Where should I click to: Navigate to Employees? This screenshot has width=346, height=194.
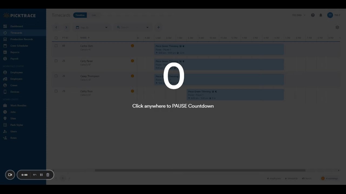click(x=16, y=72)
